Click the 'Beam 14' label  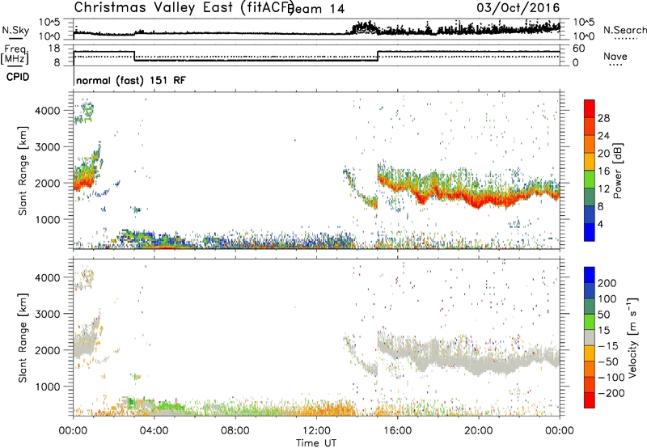(316, 9)
